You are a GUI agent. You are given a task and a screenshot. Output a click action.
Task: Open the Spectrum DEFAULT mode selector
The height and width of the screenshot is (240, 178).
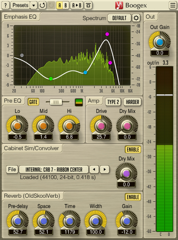pos(119,18)
